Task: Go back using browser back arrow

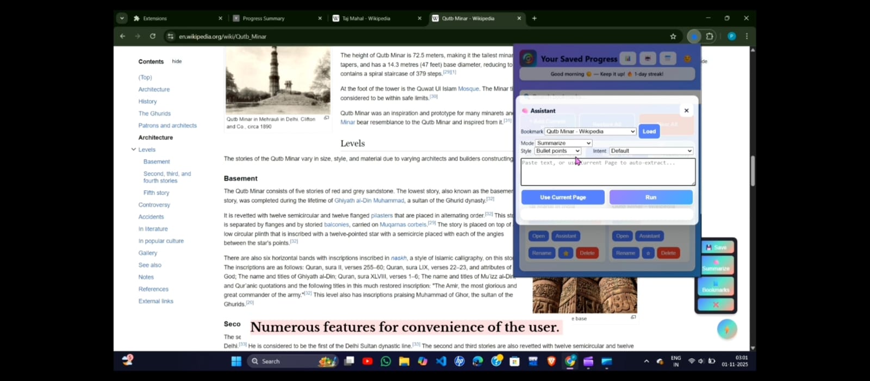Action: tap(122, 36)
